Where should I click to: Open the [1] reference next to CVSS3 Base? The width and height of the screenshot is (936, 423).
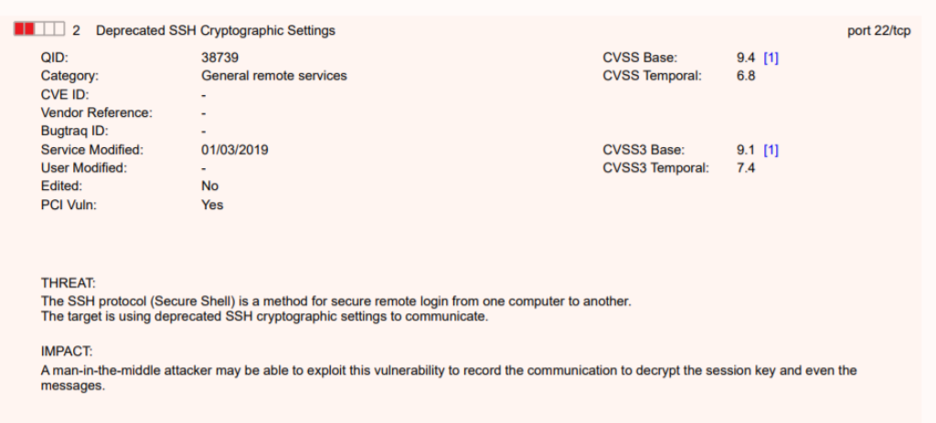click(771, 150)
